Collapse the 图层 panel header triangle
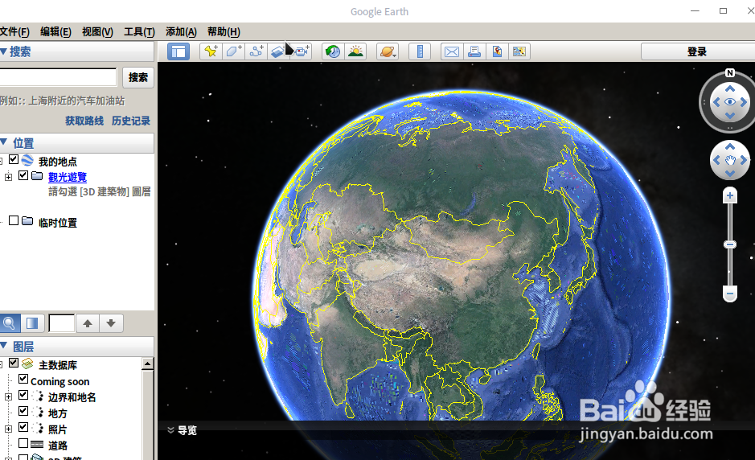755x460 pixels. pos(3,345)
